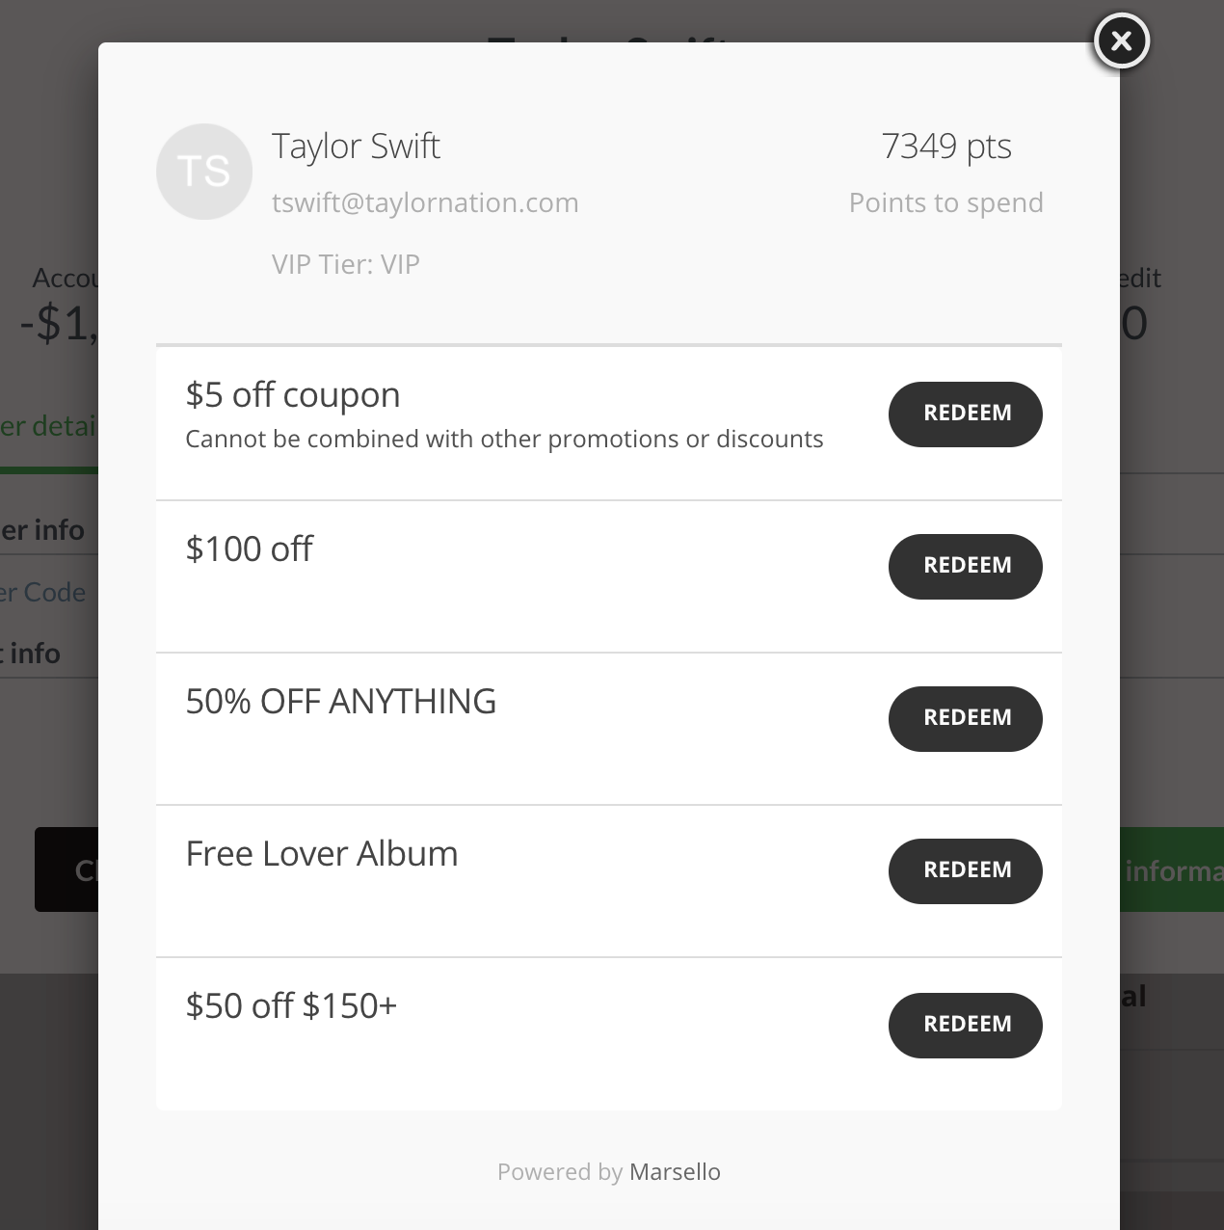Select the Taylor Swift customer name
The image size is (1224, 1230).
tap(356, 147)
